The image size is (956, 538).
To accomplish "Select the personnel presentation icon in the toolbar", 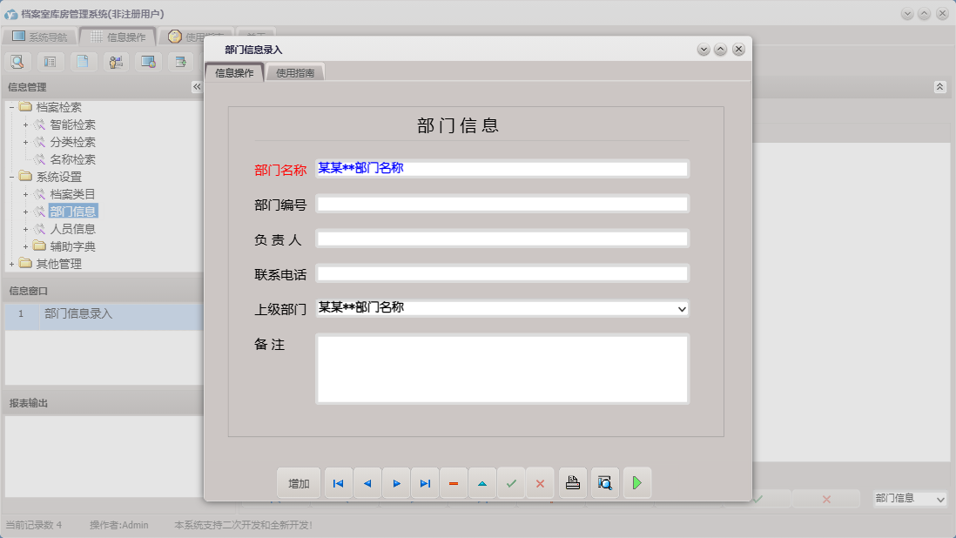I will pos(115,61).
